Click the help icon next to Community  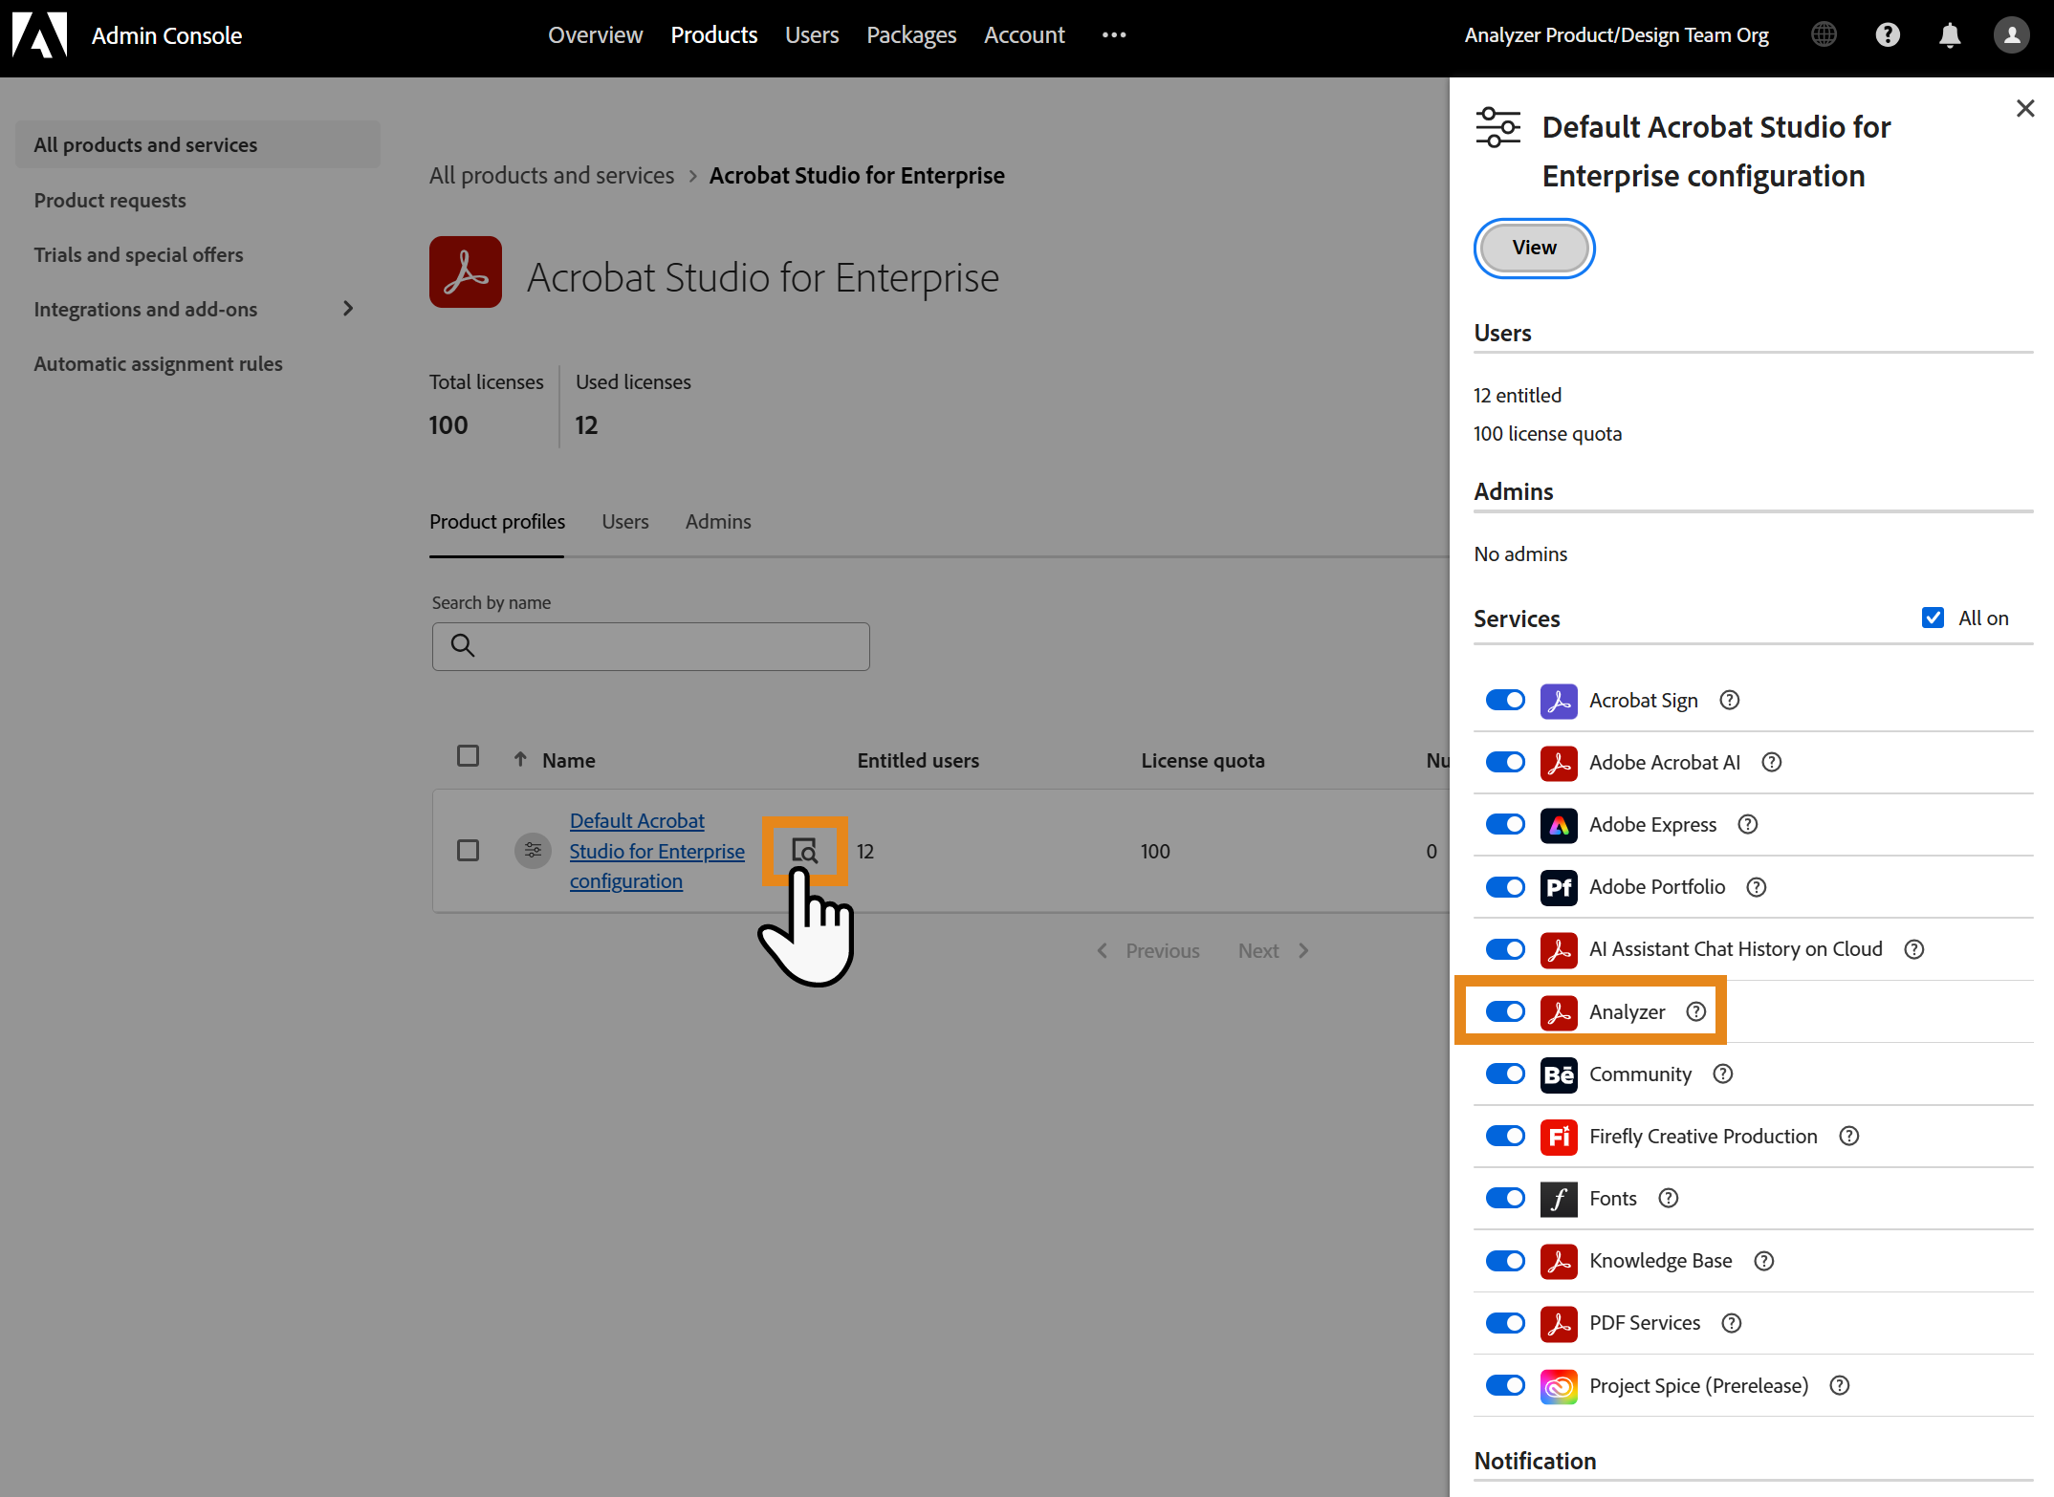(x=1722, y=1074)
